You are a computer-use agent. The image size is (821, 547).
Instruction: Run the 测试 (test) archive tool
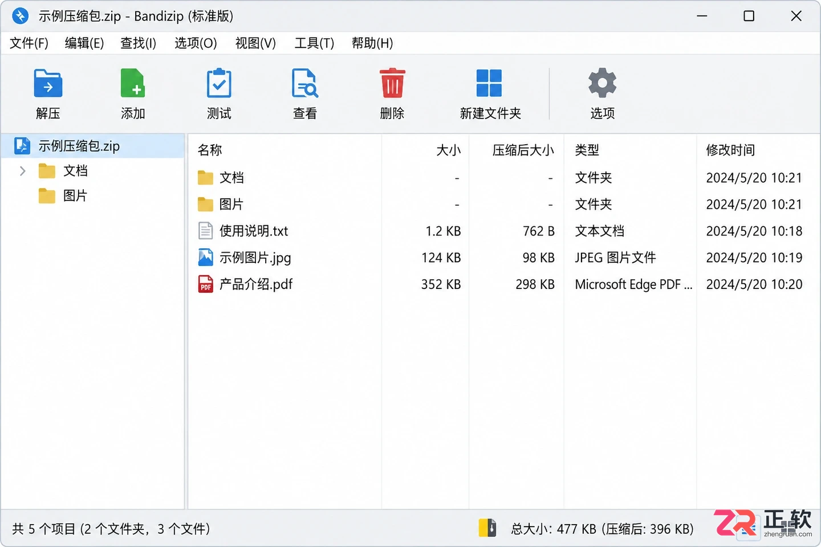(219, 83)
